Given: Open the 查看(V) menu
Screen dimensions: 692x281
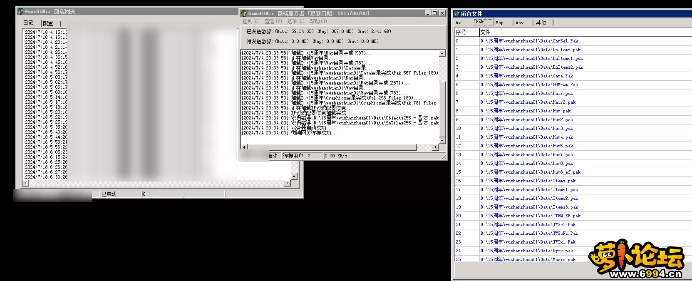Looking at the screenshot, I should coord(273,21).
